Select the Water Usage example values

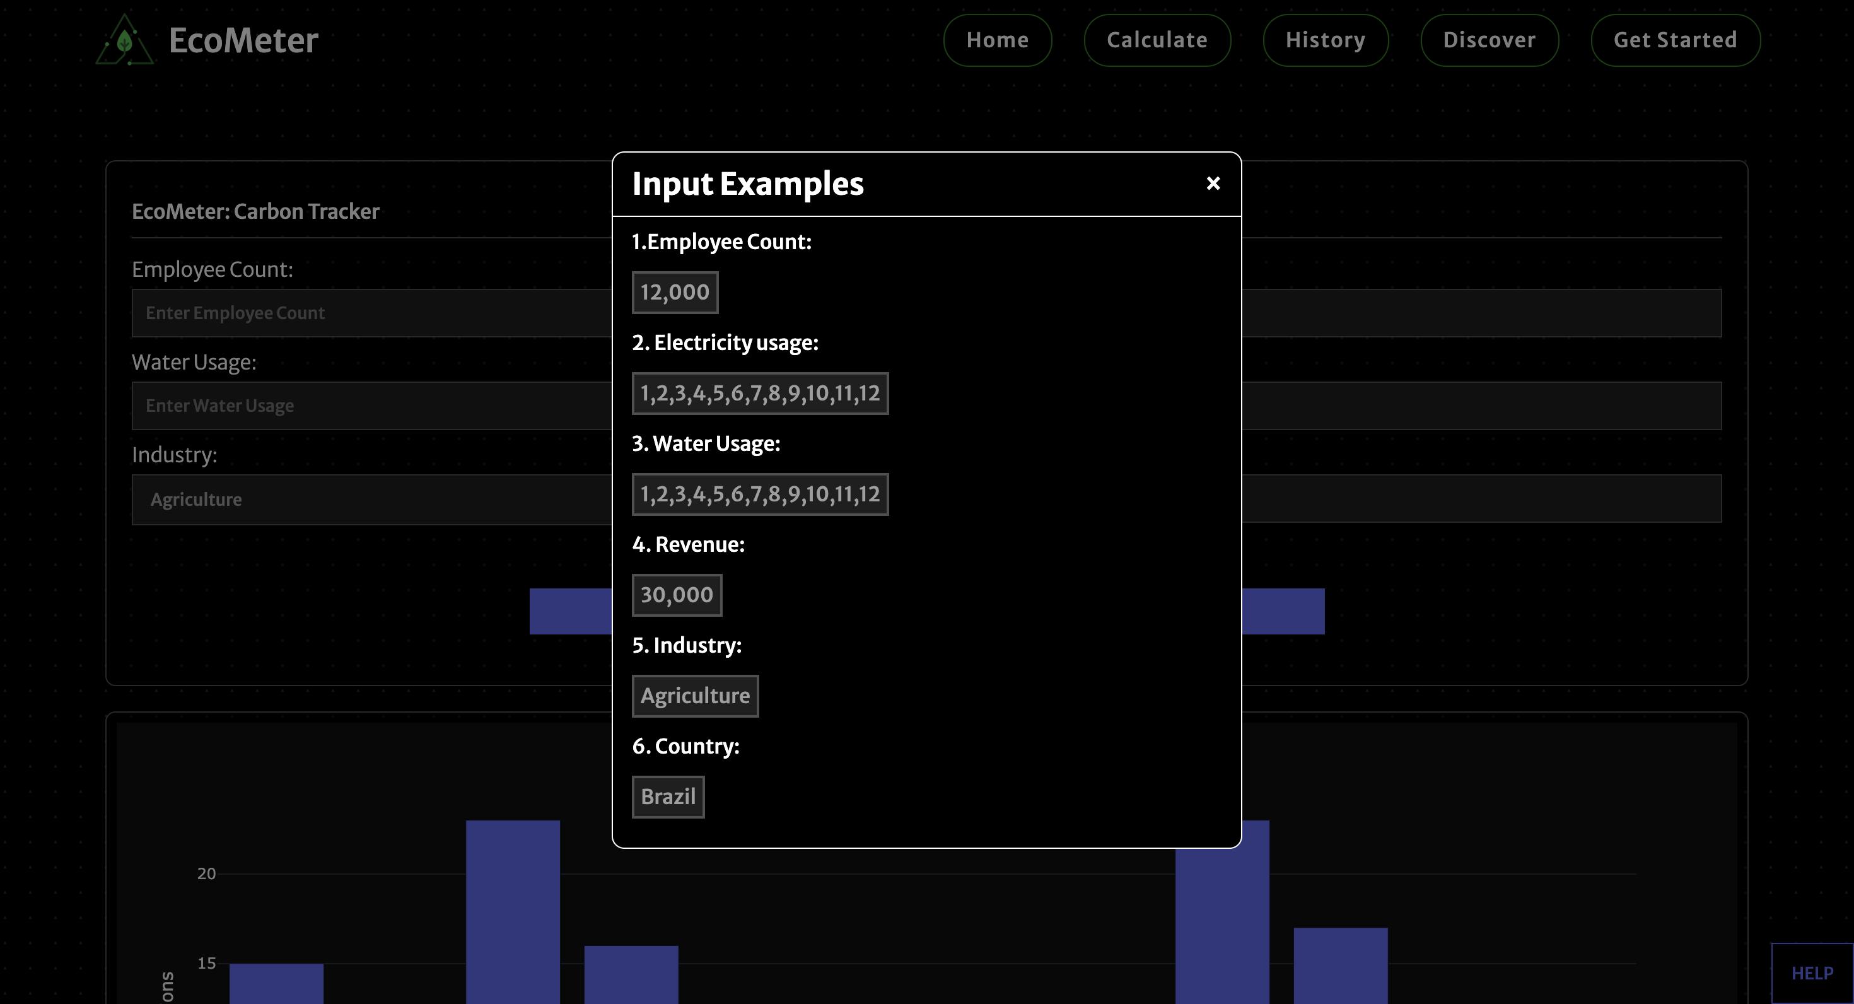point(759,494)
